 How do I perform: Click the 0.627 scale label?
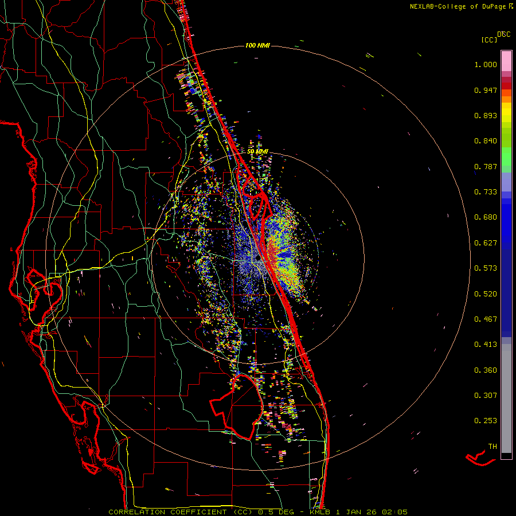[x=486, y=243]
